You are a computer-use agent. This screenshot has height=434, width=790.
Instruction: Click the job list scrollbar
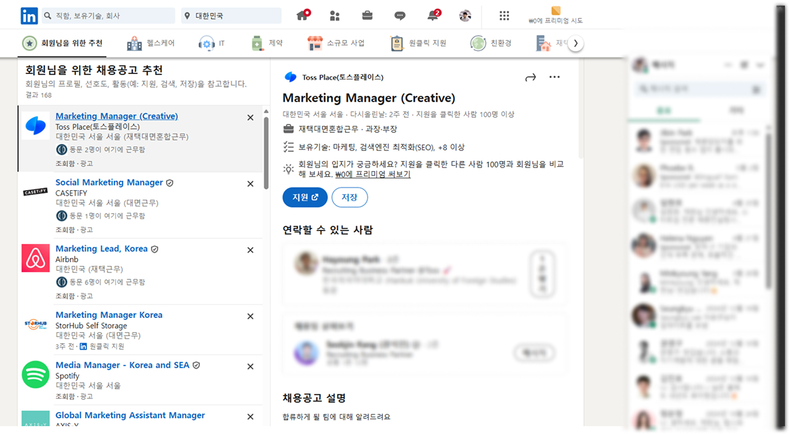coord(266,153)
